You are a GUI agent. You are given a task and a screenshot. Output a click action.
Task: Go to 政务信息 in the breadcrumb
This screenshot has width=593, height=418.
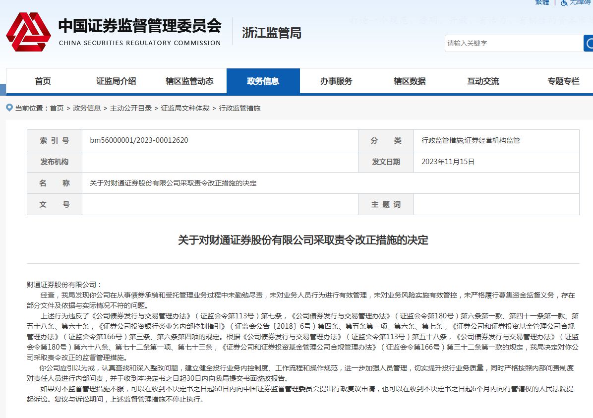point(87,108)
